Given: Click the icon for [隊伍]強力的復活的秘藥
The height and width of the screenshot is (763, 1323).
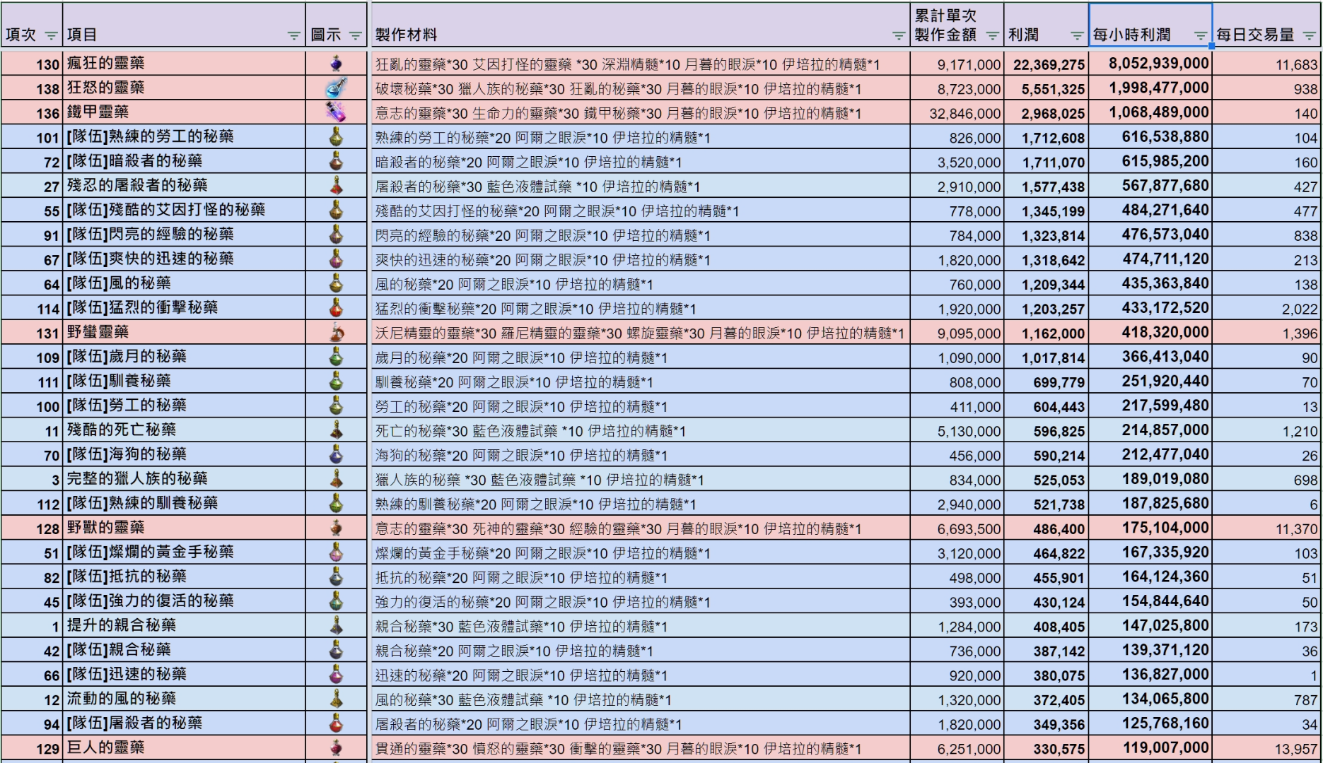Looking at the screenshot, I should coord(337,601).
